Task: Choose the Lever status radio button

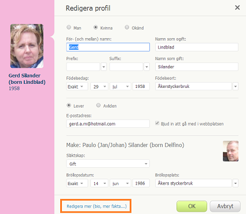Action: [x=69, y=105]
